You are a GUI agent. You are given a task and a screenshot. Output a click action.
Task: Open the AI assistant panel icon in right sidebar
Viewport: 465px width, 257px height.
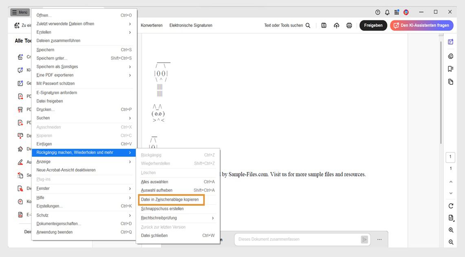[x=450, y=42]
